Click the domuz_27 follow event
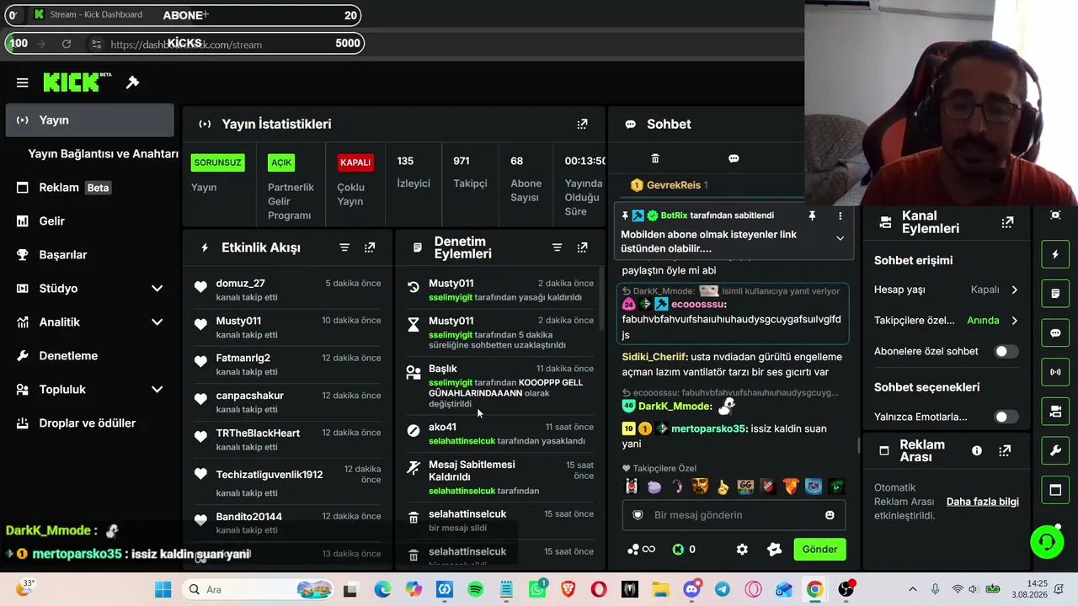This screenshot has height=606, width=1078. (x=287, y=290)
